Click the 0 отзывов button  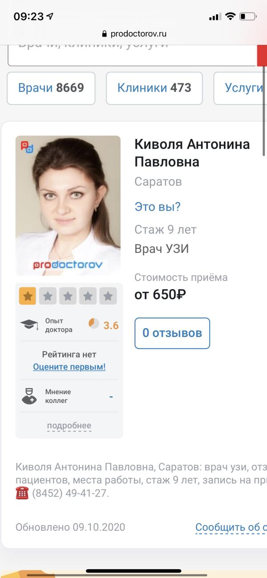tap(172, 333)
